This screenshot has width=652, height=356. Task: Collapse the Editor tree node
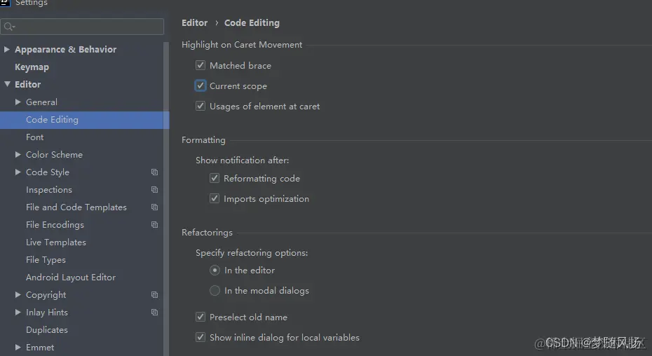pyautogui.click(x=7, y=84)
